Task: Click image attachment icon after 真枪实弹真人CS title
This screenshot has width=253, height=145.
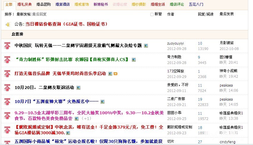Action: point(134,60)
